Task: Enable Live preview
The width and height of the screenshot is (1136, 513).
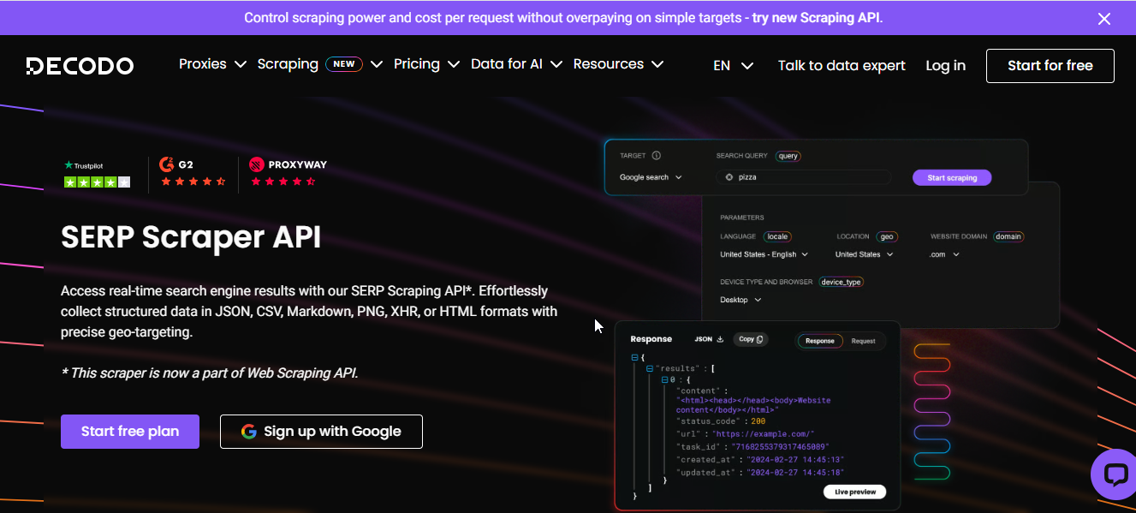Action: (x=853, y=492)
